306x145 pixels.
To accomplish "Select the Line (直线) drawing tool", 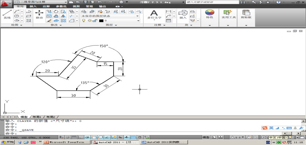I will (7, 14).
